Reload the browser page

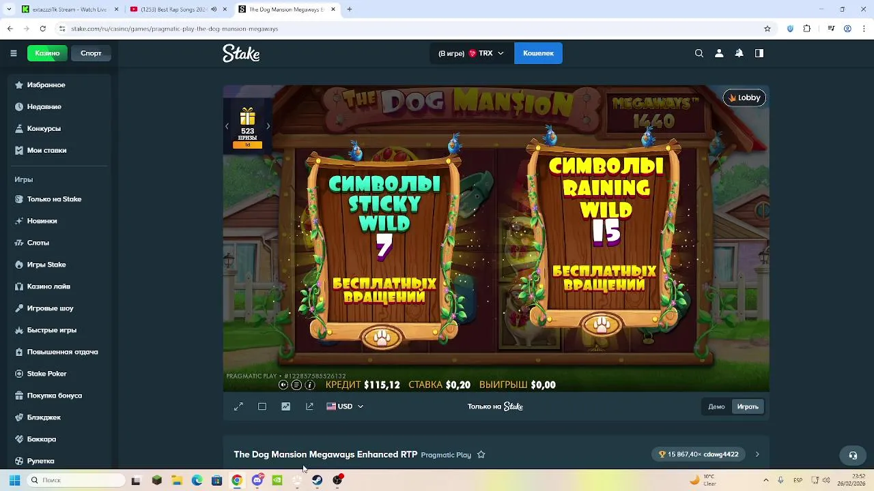tap(42, 29)
